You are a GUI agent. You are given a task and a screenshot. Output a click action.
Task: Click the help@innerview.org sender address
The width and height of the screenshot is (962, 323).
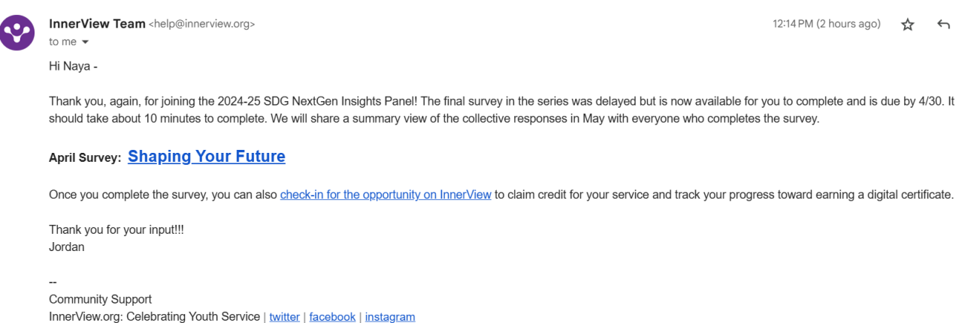(202, 24)
